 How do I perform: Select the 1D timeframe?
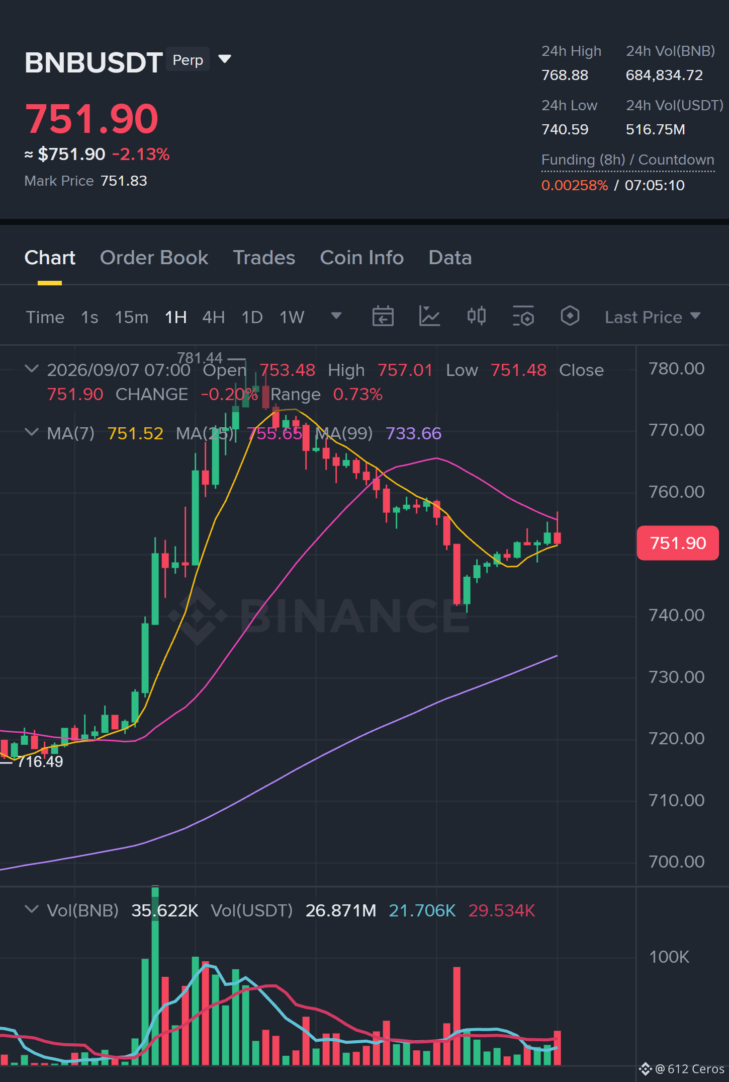pos(252,317)
